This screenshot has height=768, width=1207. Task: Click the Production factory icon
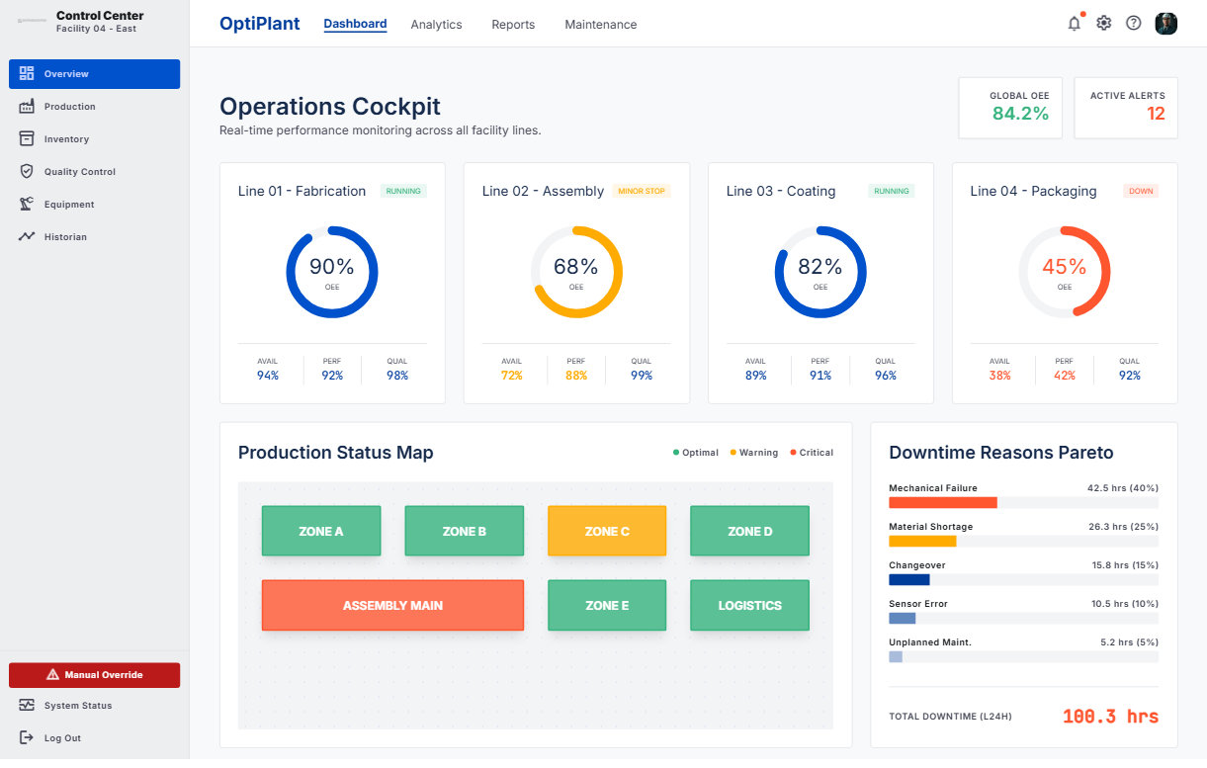pyautogui.click(x=27, y=106)
